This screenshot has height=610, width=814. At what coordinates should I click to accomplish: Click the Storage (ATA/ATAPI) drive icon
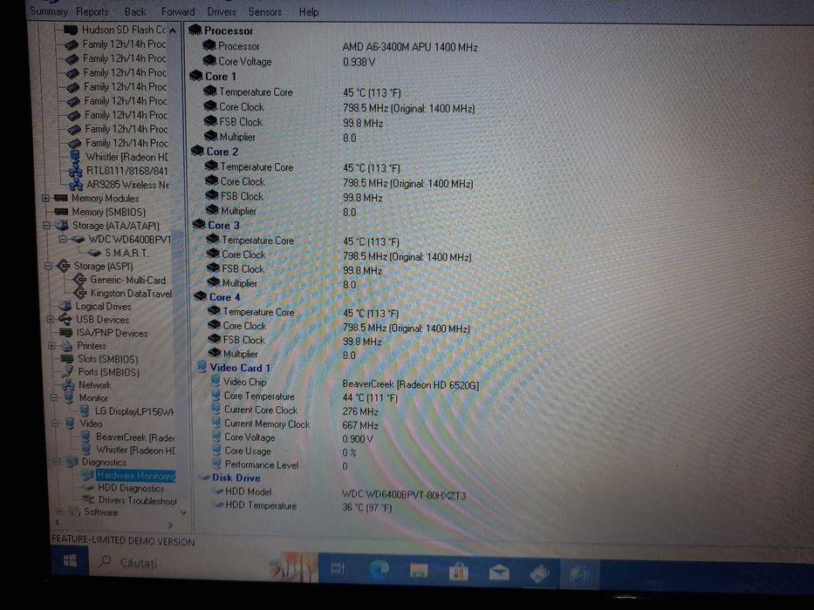(62, 225)
